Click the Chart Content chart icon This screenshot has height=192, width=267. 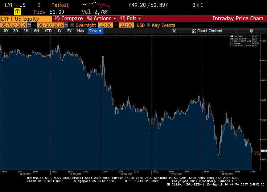point(194,31)
